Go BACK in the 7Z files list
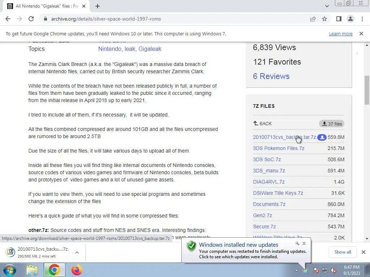The height and width of the screenshot is (277, 370). point(262,123)
